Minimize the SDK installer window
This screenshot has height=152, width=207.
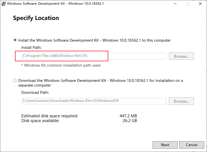tap(175, 4)
